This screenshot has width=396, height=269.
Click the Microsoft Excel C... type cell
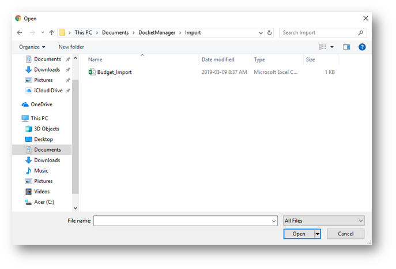click(276, 72)
